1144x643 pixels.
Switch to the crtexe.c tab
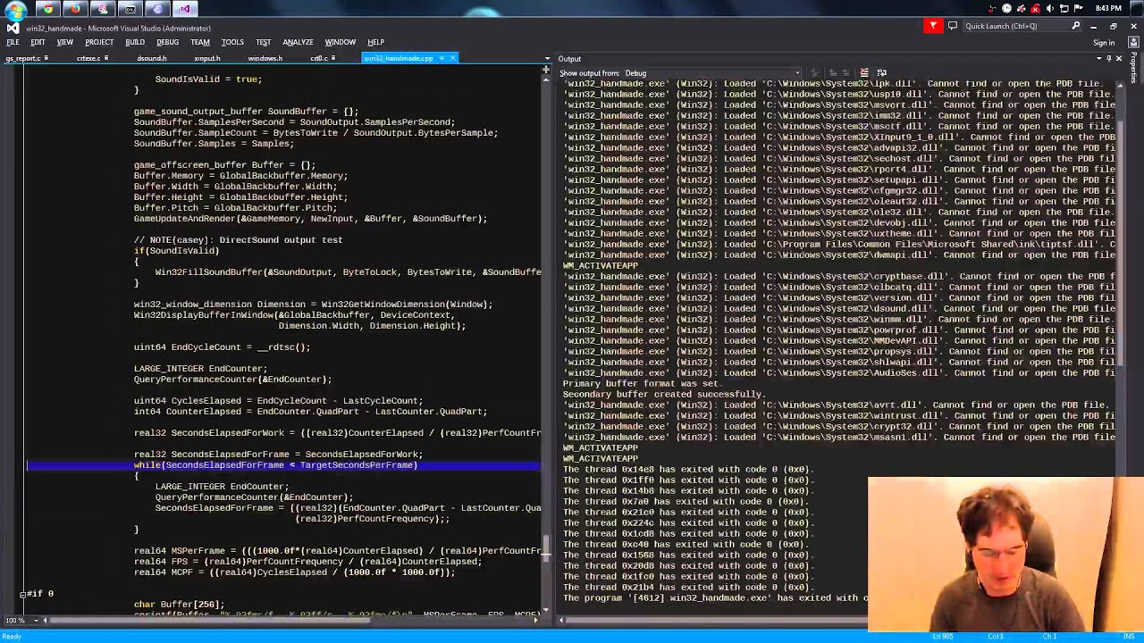89,59
